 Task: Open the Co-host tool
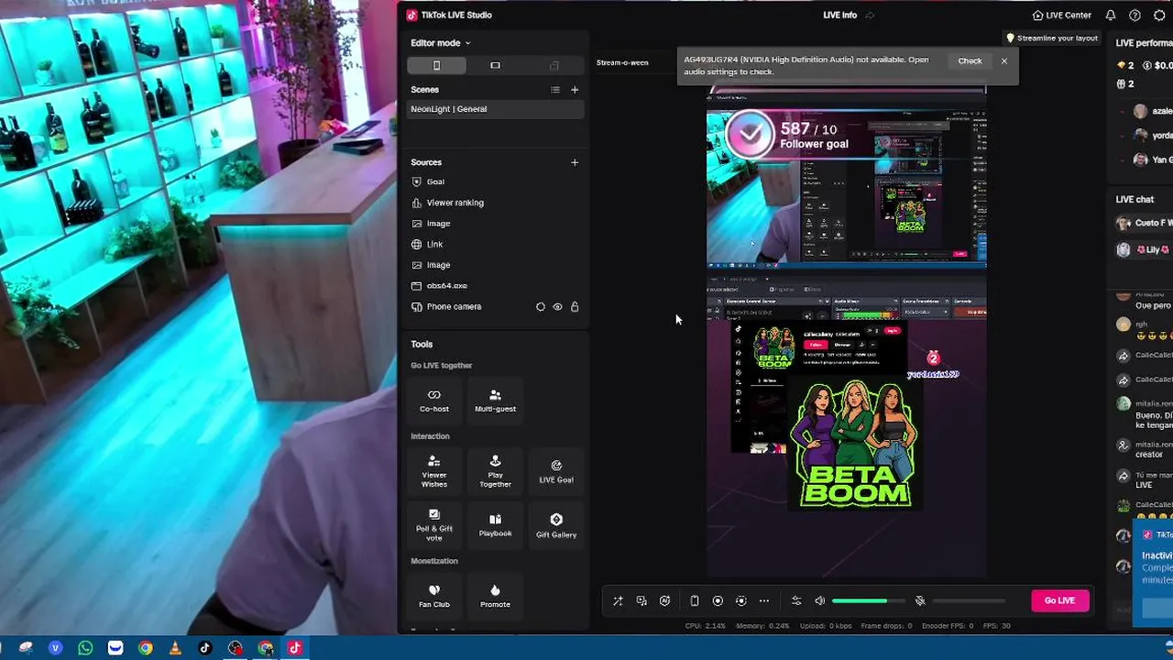tap(434, 400)
